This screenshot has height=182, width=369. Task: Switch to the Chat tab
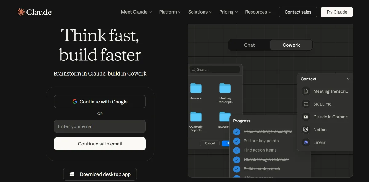point(249,45)
